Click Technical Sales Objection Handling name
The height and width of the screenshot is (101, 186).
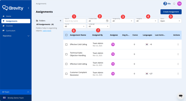(78, 54)
